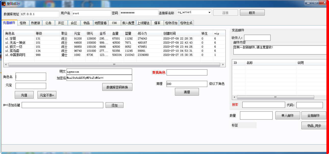Click the 邮件内容 message text area
Screen dimensions: 329x154
pos(280,50)
